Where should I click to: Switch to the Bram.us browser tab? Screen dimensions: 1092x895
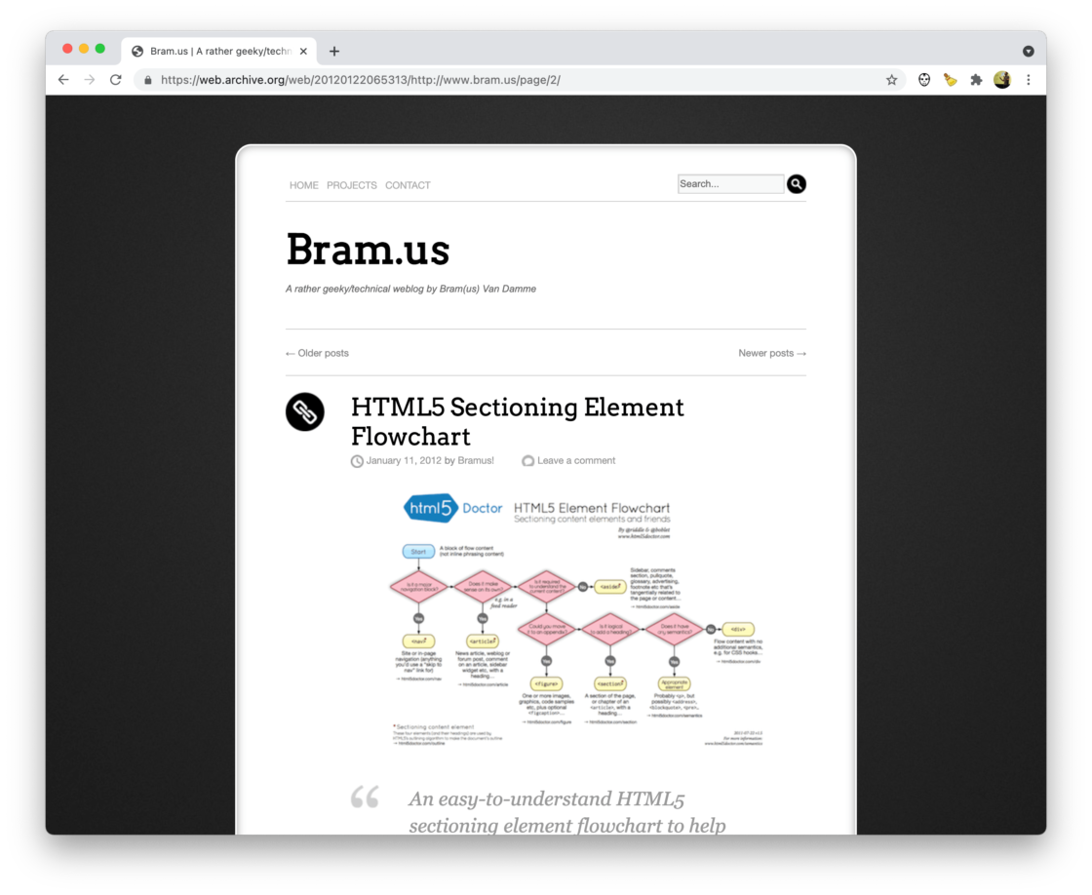click(x=210, y=51)
